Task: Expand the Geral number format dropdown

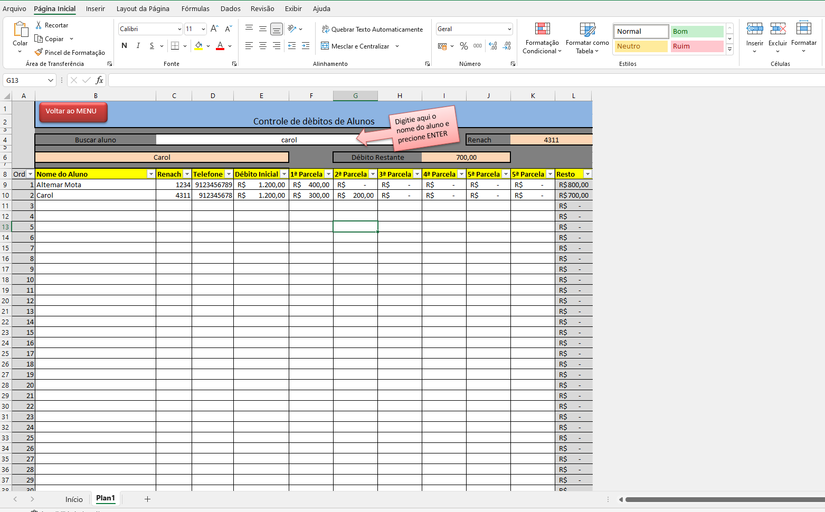Action: point(509,29)
